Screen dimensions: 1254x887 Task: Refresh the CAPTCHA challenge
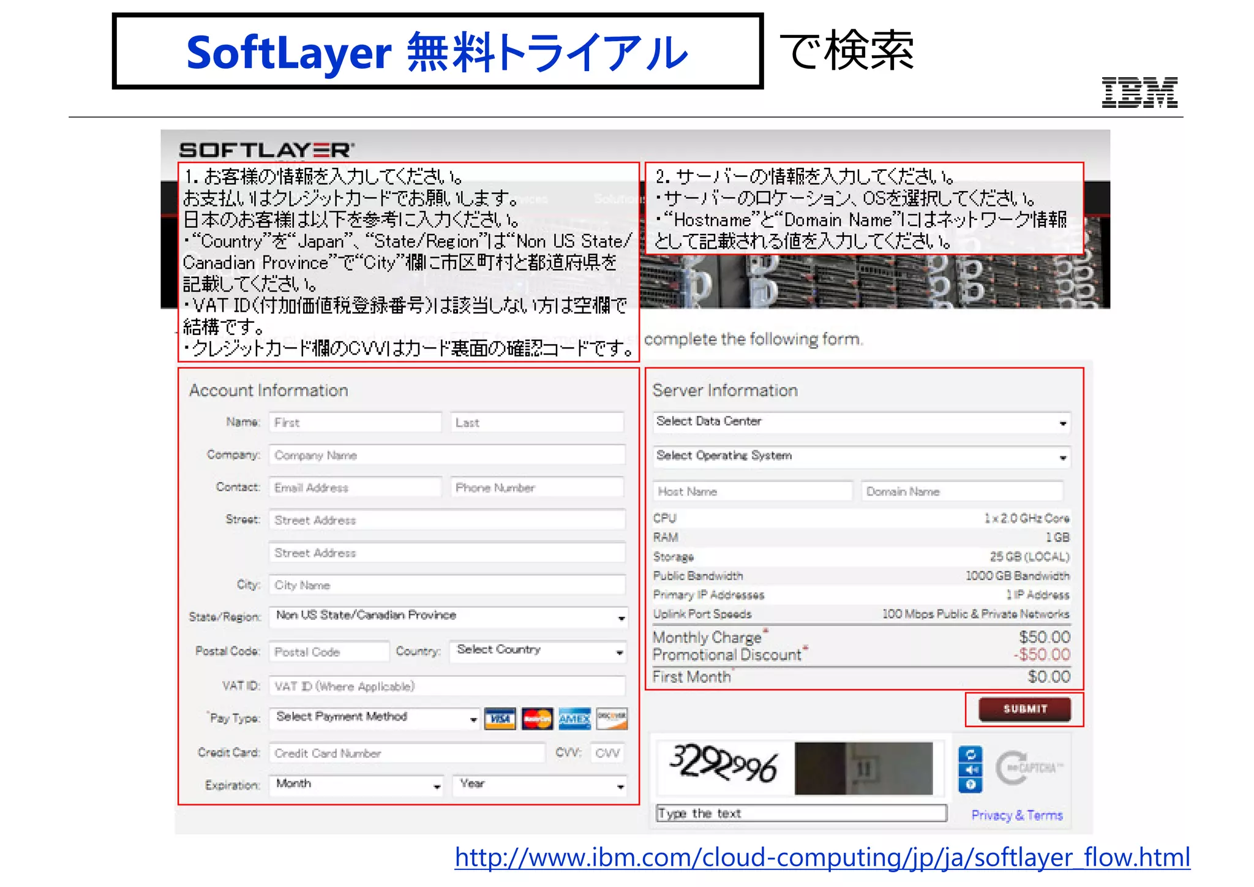[970, 754]
